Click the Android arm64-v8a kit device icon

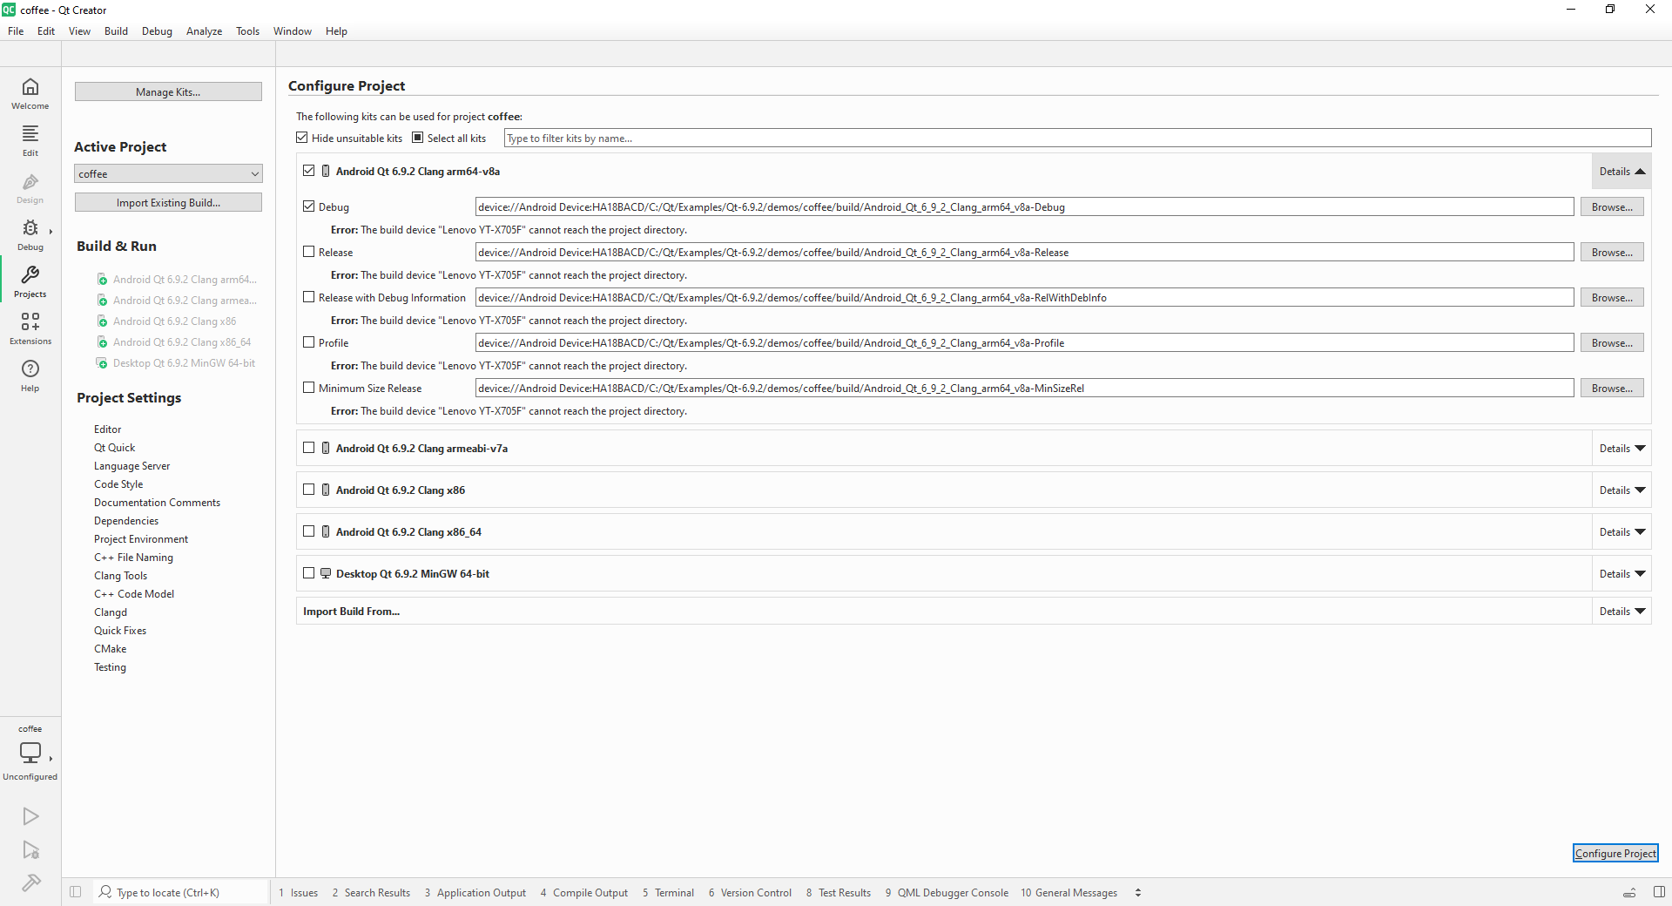(326, 172)
